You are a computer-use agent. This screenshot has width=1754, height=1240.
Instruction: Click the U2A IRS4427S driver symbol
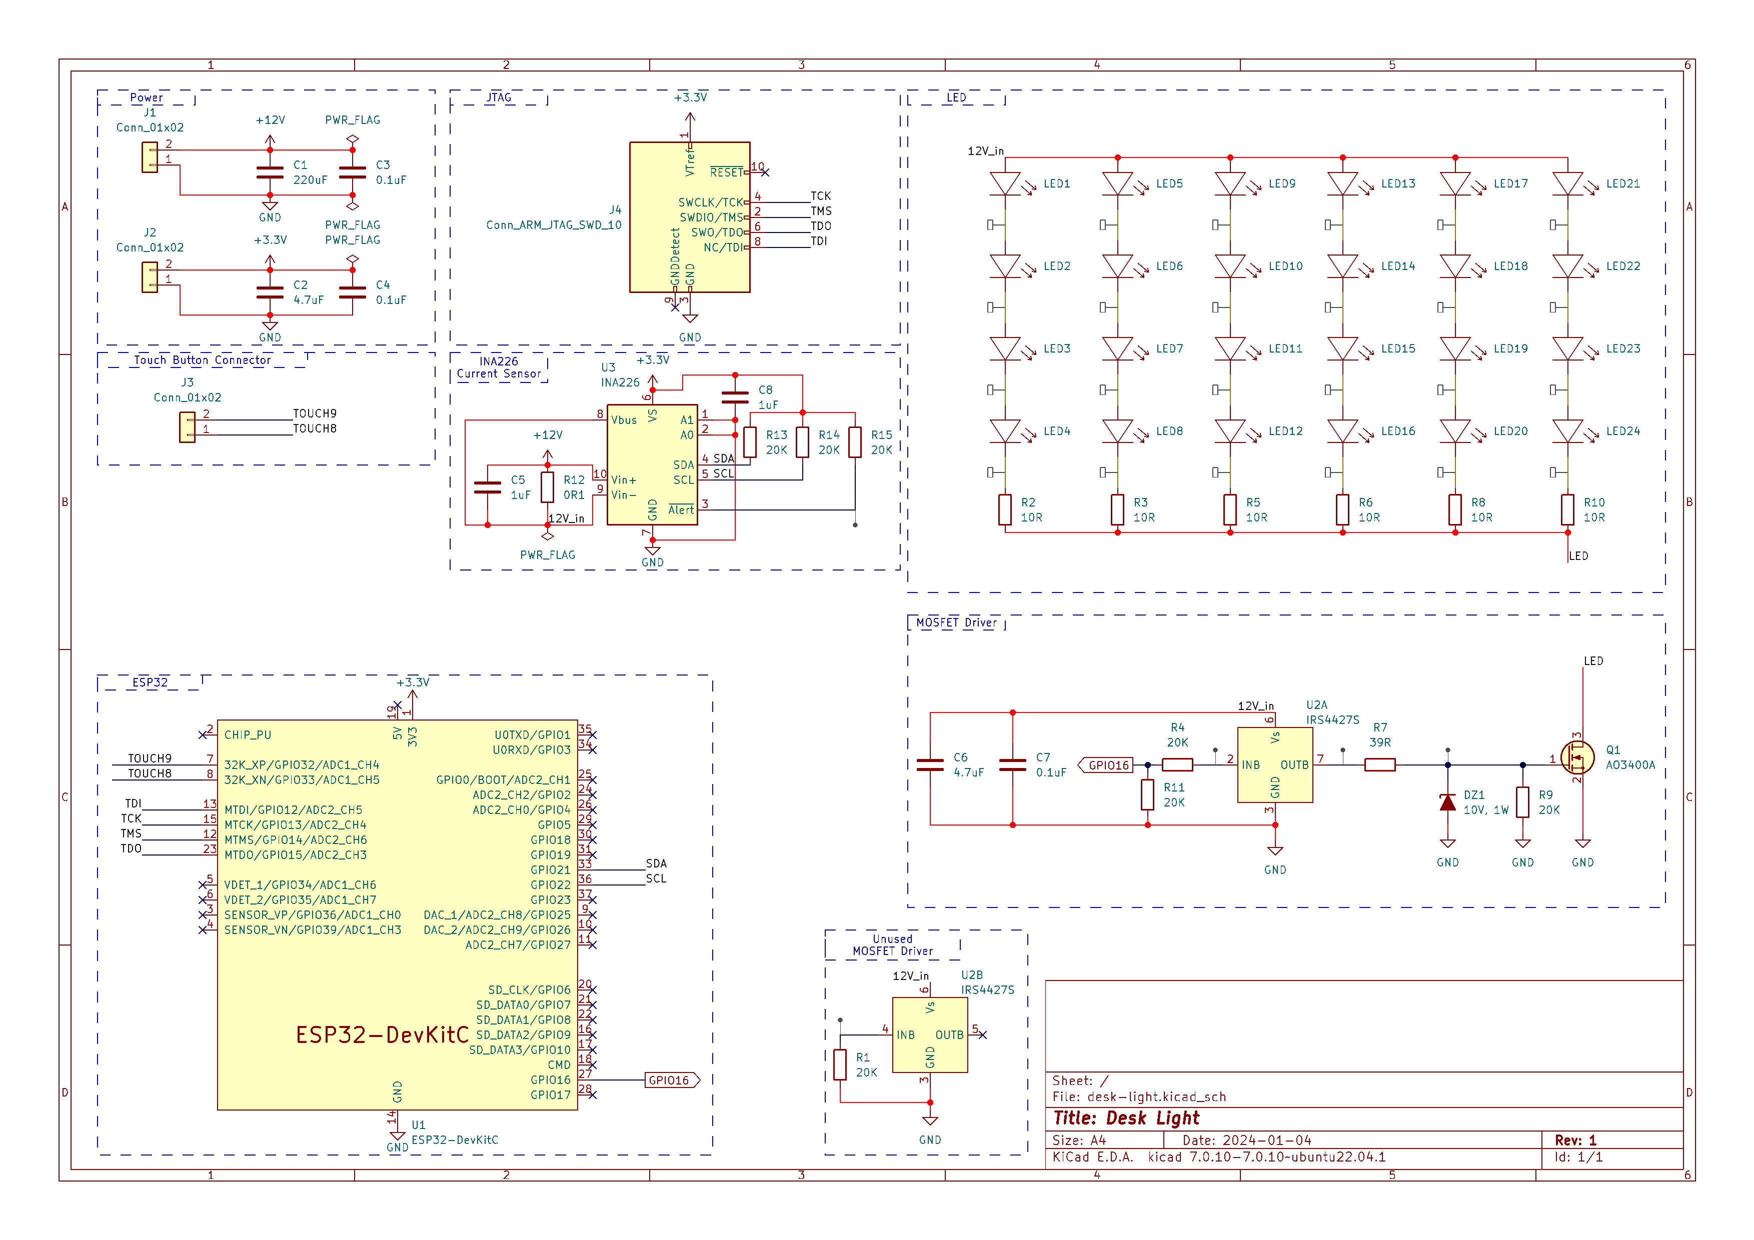(1275, 765)
